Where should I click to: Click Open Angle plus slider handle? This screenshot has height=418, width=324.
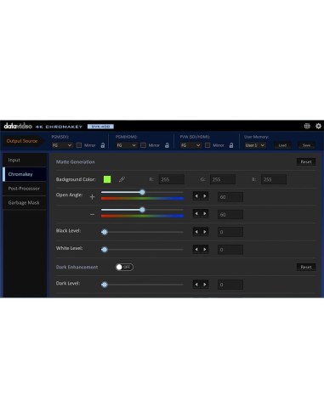click(142, 192)
